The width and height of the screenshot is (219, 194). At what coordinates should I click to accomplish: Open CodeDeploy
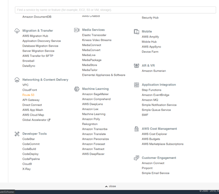pyautogui.click(x=30, y=154)
